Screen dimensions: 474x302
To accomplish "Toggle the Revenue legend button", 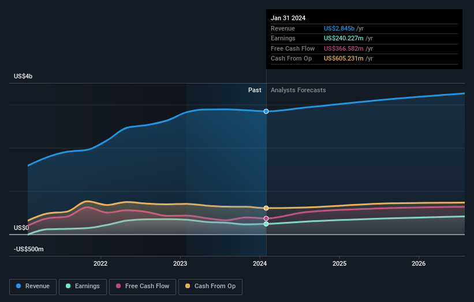I will click(x=33, y=286).
